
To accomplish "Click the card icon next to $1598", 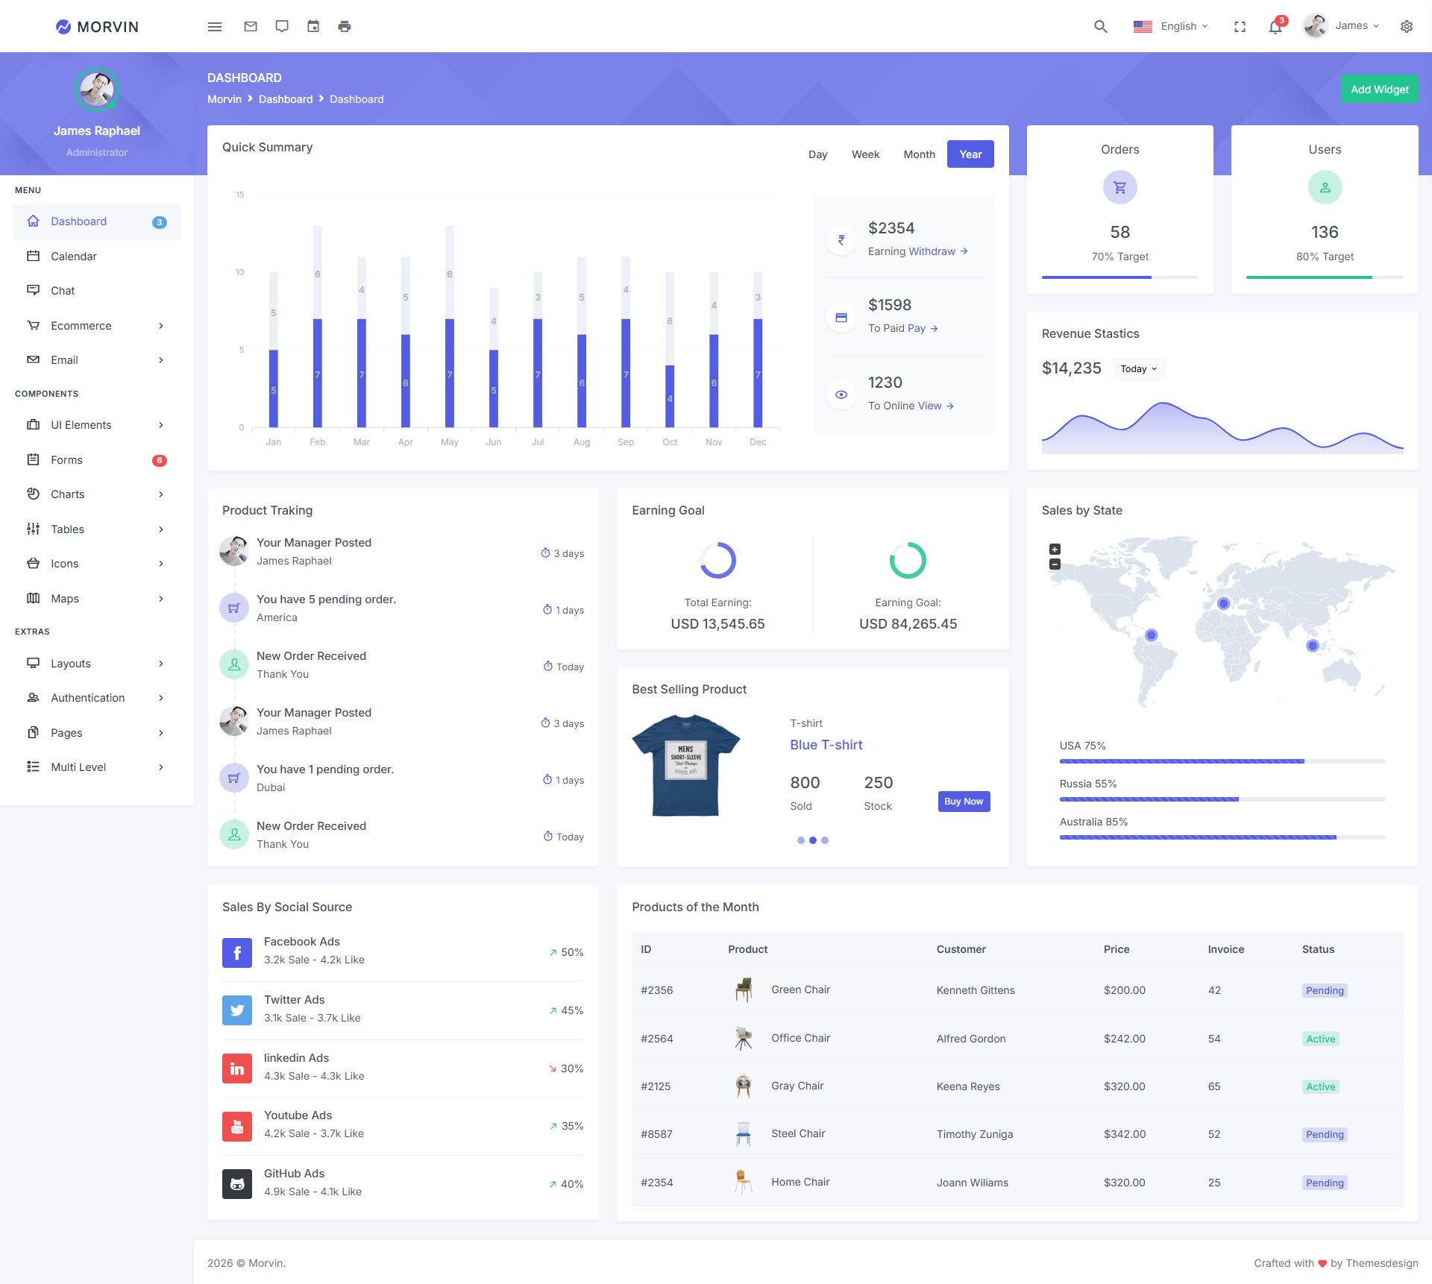I will [x=841, y=318].
